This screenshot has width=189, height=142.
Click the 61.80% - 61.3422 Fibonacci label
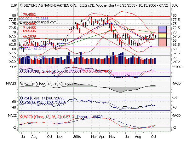pos(32,49)
